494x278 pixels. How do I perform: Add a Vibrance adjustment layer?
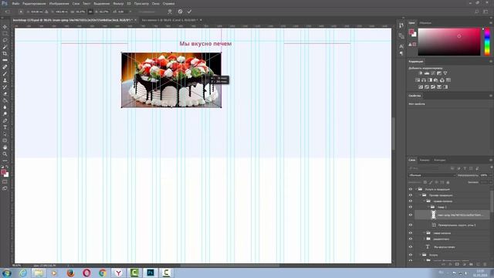click(445, 73)
